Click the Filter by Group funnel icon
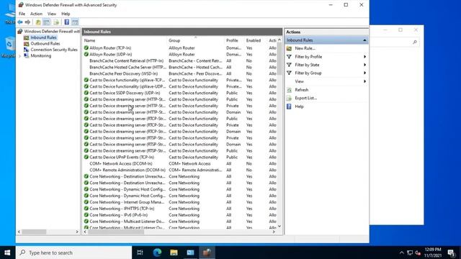Image resolution: width=461 pixels, height=259 pixels. click(289, 73)
